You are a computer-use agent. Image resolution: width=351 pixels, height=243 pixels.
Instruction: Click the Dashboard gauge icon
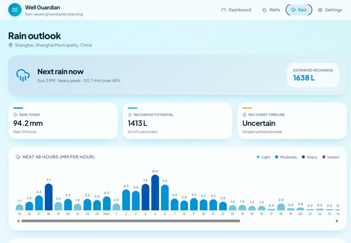[223, 10]
